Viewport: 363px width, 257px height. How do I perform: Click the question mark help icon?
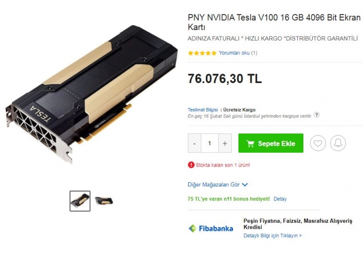click(316, 115)
